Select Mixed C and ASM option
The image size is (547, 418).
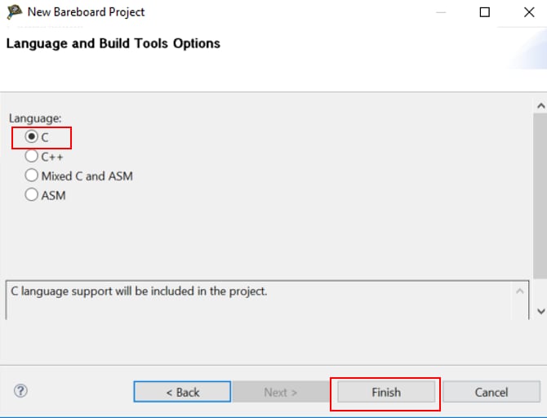[x=32, y=176]
